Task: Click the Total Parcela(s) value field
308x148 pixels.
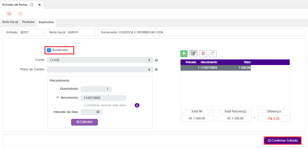Action: pos(235,119)
